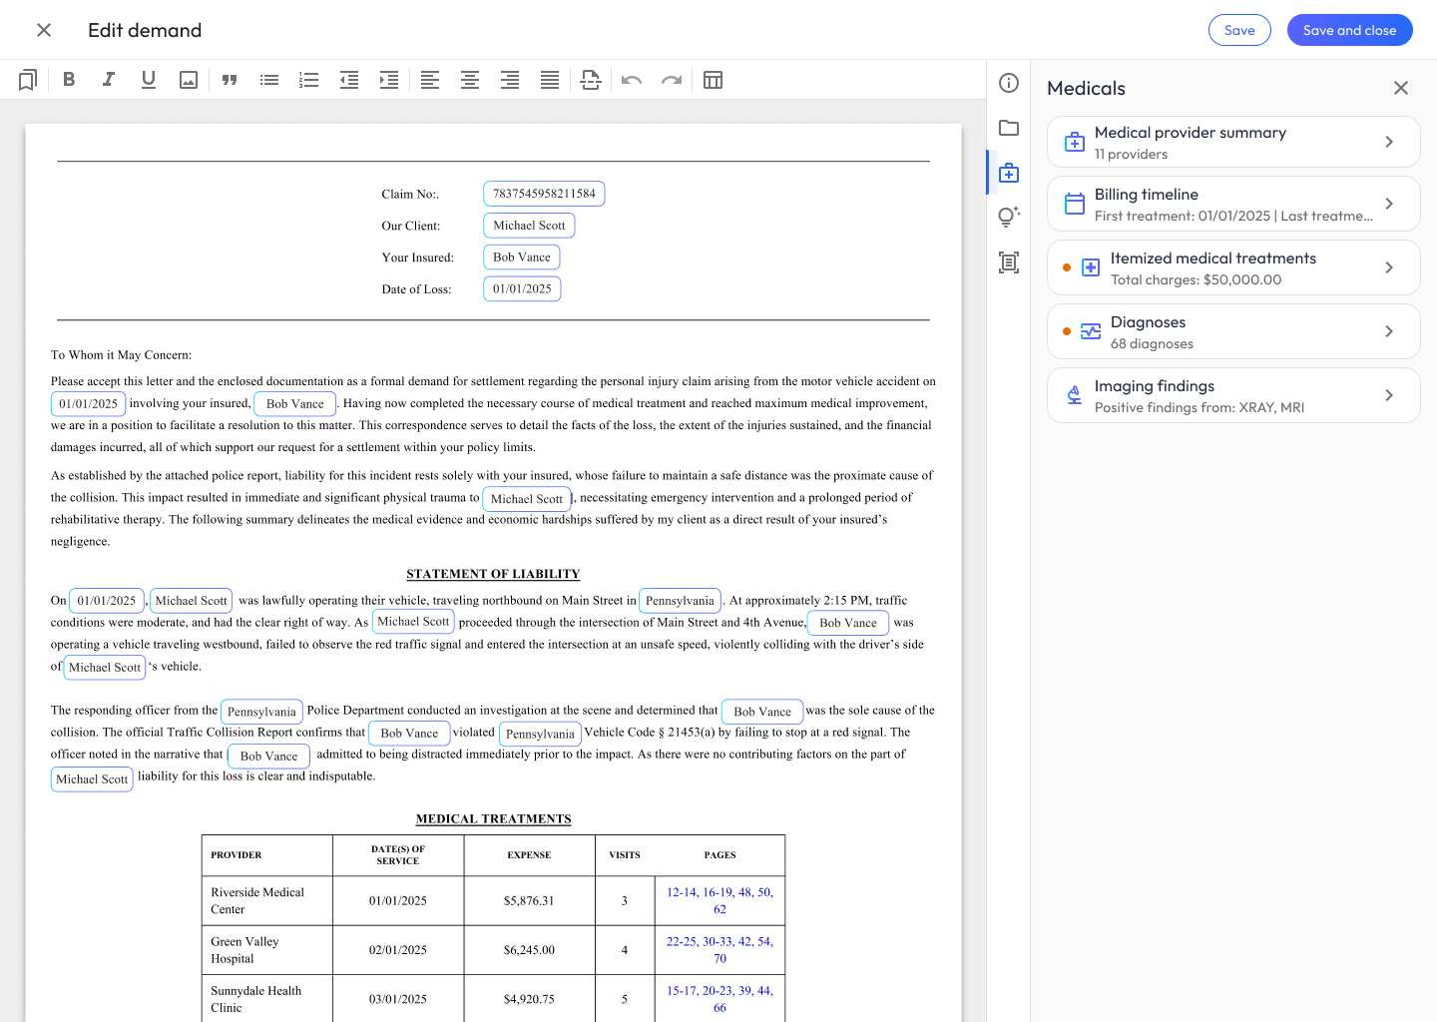Insert a page break
This screenshot has height=1022, width=1437.
(x=591, y=80)
